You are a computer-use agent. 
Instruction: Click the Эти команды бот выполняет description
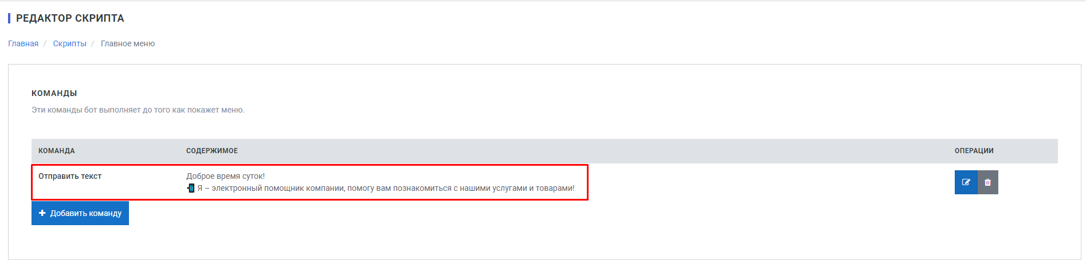[x=138, y=110]
